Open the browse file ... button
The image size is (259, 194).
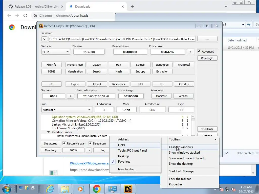[207, 39]
